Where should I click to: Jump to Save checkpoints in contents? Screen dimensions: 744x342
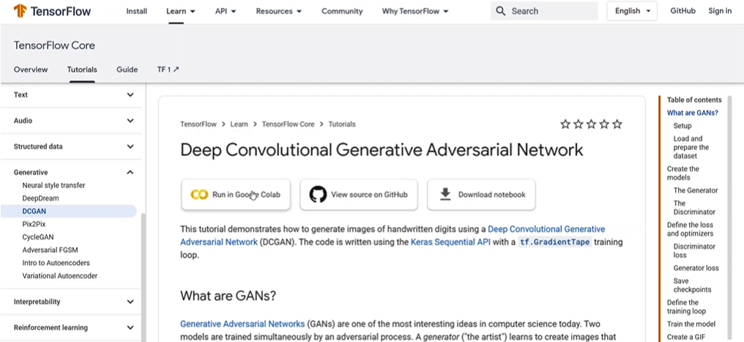pyautogui.click(x=692, y=285)
